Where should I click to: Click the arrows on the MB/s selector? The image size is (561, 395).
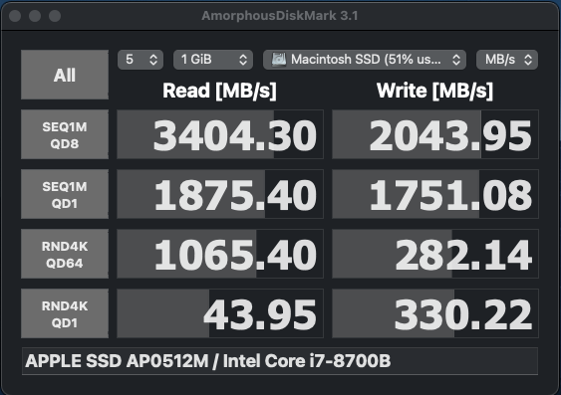point(528,60)
